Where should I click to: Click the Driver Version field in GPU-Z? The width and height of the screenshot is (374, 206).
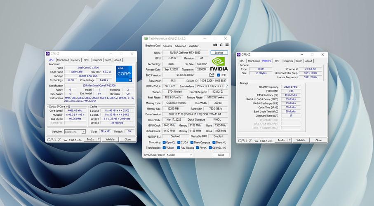point(195,115)
